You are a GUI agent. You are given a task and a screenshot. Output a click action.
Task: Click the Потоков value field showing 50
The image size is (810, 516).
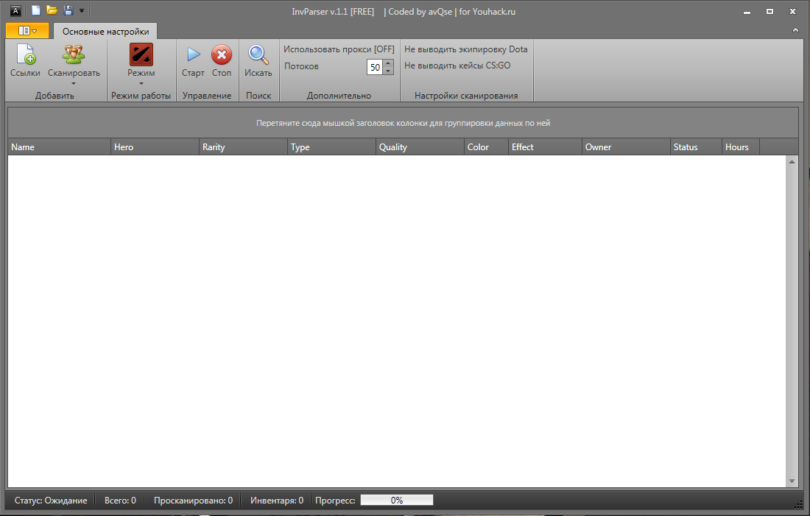[x=375, y=67]
